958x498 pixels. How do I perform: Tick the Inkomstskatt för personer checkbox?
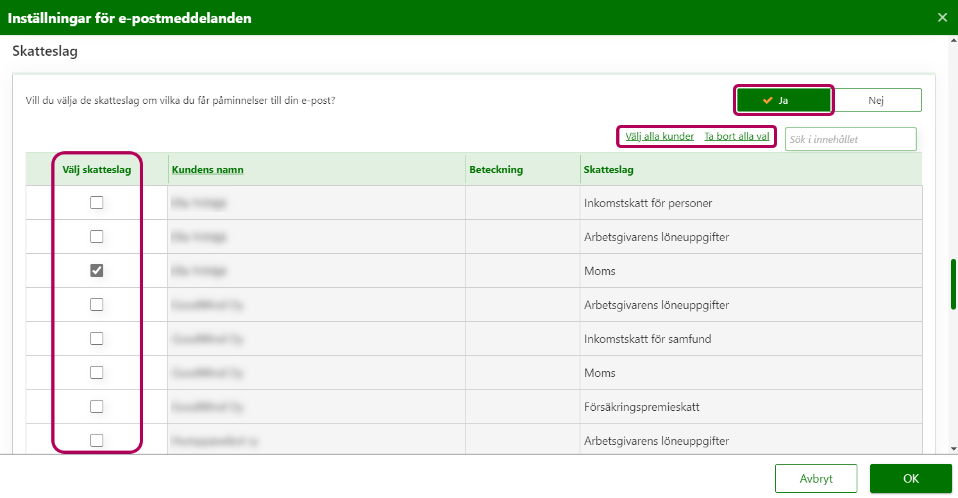97,203
